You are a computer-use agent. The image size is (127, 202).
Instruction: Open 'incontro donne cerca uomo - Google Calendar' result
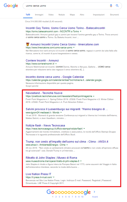55,77
